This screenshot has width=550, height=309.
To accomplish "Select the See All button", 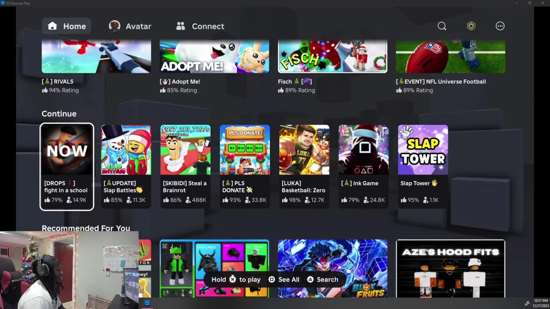I will click(284, 279).
